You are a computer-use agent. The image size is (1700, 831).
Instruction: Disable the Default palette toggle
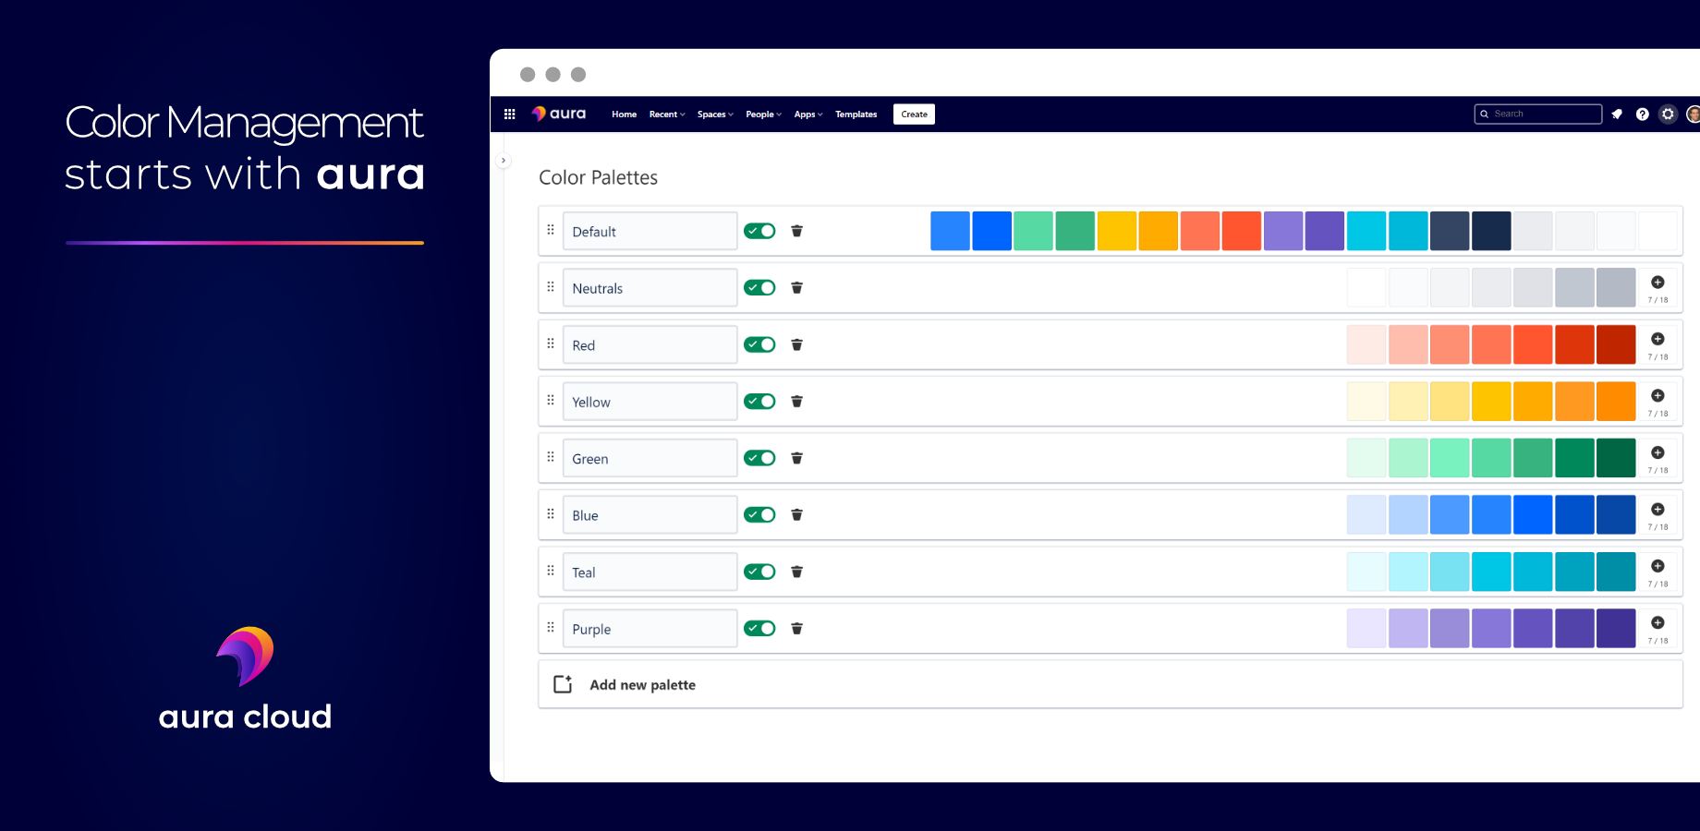(759, 231)
